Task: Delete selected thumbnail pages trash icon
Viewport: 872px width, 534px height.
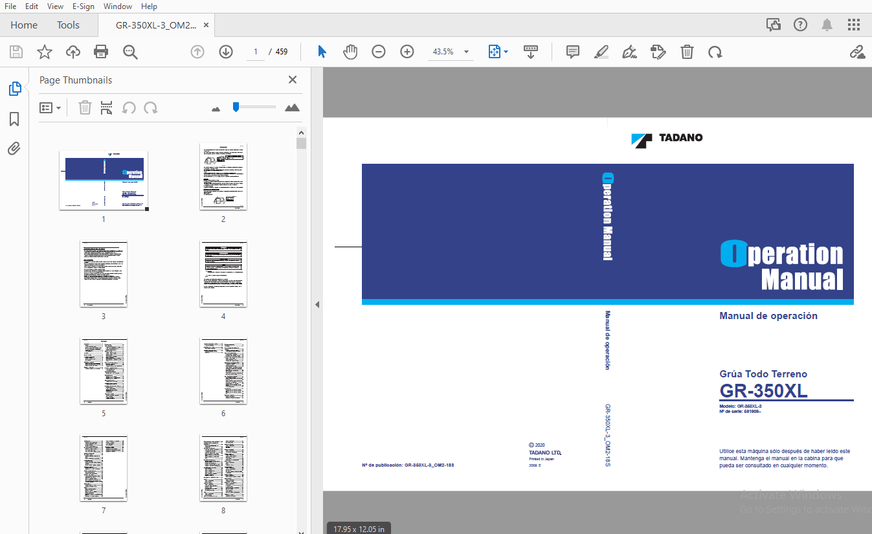Action: (85, 107)
